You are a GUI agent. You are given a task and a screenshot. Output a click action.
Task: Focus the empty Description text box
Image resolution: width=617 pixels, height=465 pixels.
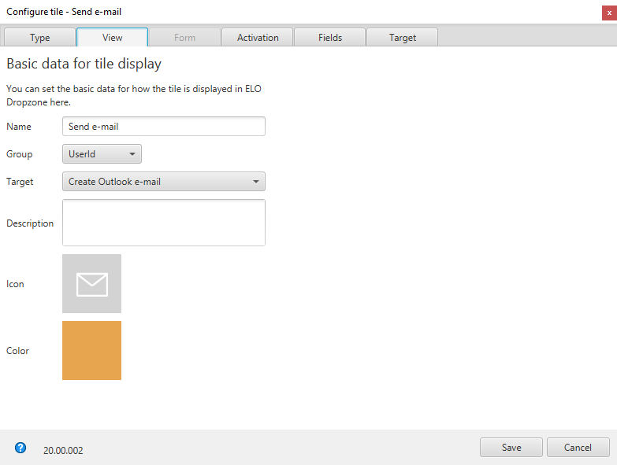163,223
